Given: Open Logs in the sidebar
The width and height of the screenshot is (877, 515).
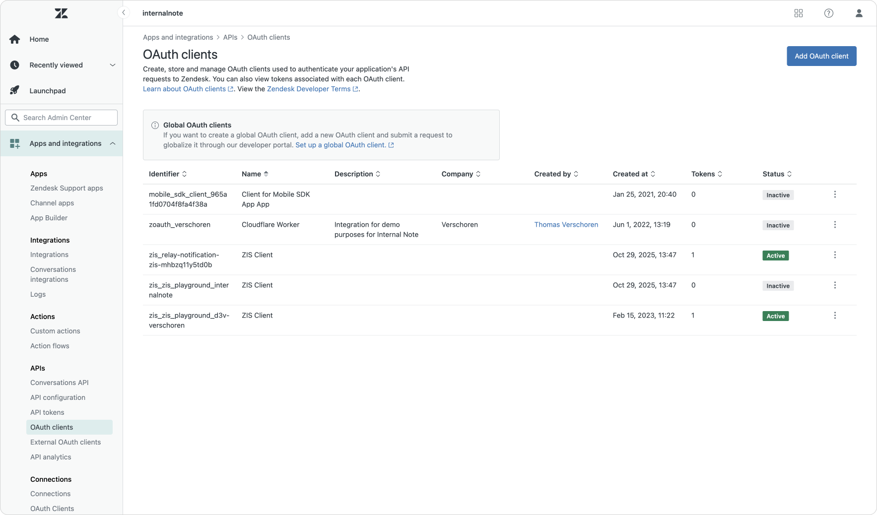Looking at the screenshot, I should [38, 294].
